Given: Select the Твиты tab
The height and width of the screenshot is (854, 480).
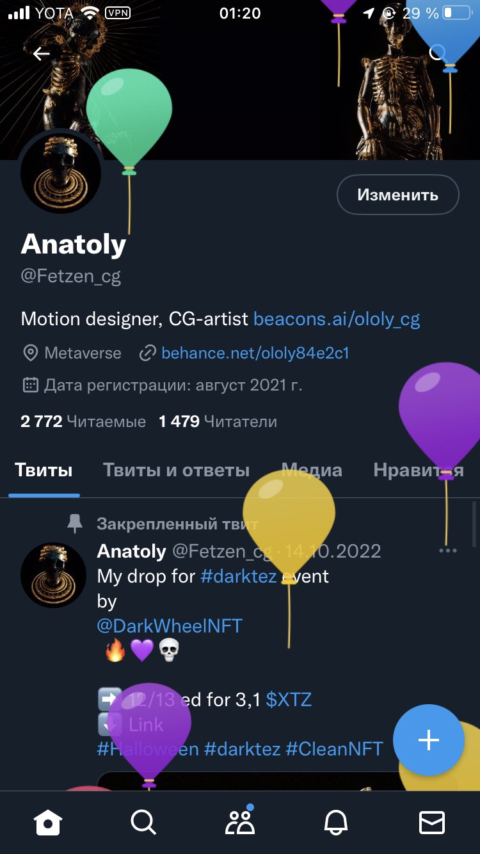Looking at the screenshot, I should coord(44,471).
